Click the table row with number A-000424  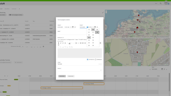(28, 35)
